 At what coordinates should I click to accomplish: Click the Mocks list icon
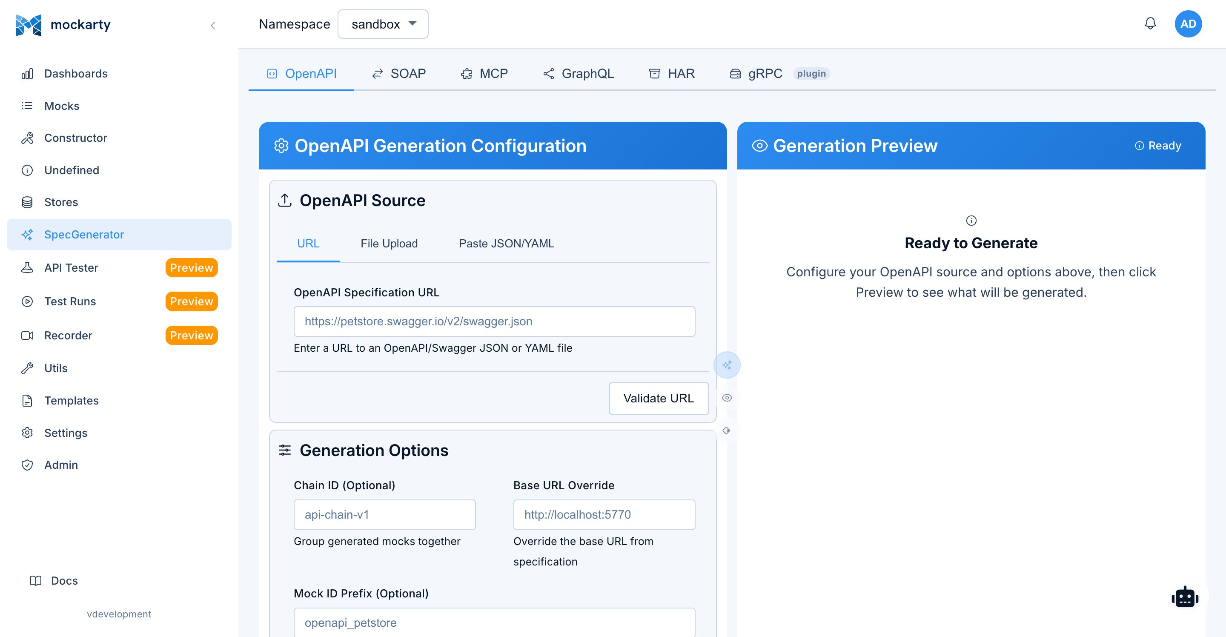pyautogui.click(x=27, y=106)
